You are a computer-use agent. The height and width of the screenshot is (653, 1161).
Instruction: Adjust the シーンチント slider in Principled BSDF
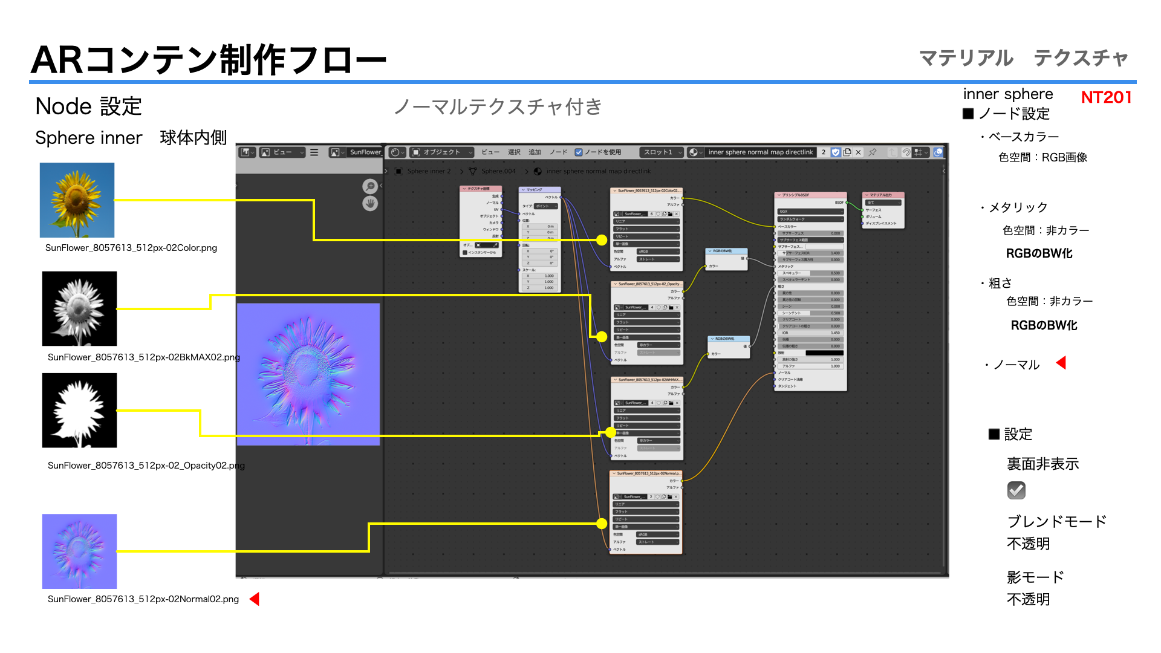coord(810,313)
